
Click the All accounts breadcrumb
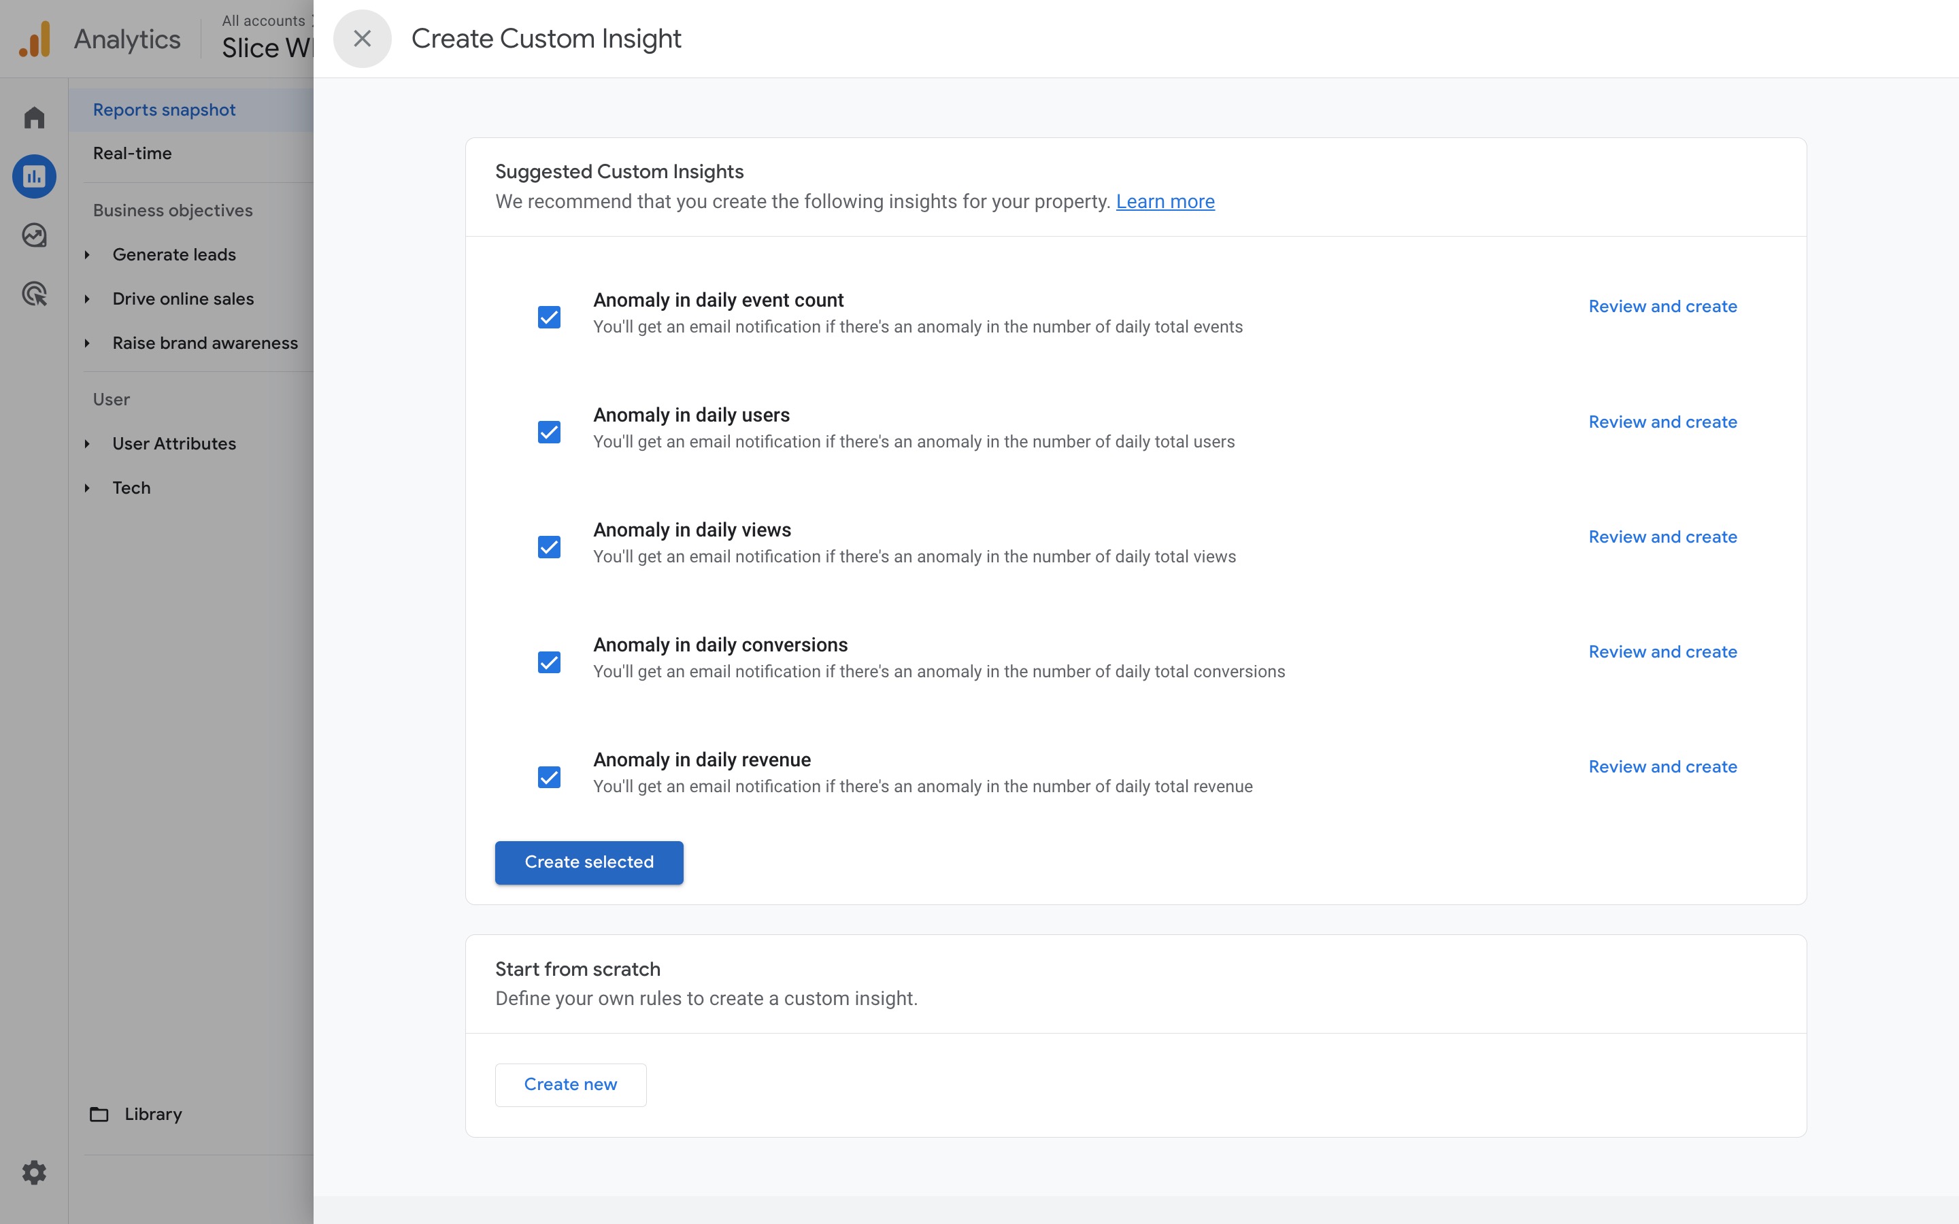[263, 20]
